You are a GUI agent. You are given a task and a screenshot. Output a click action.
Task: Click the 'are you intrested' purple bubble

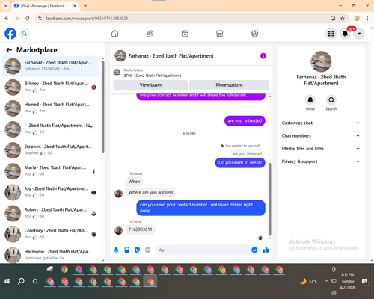245,121
